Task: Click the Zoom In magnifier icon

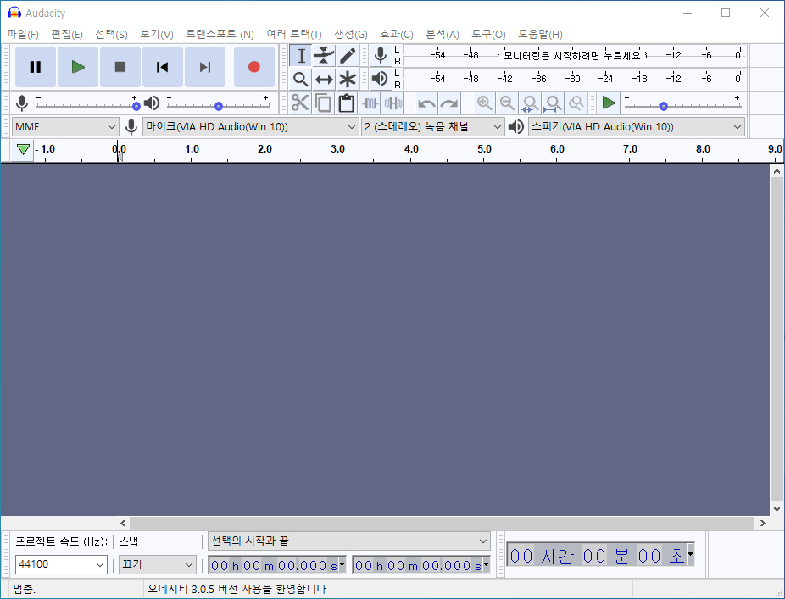Action: (x=484, y=103)
